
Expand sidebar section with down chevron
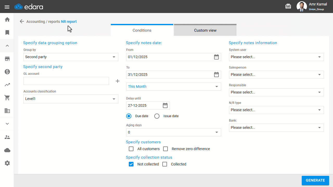(7, 124)
